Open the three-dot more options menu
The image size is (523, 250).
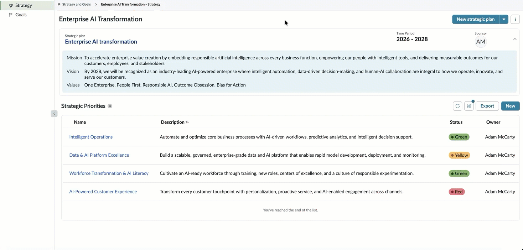click(x=515, y=19)
